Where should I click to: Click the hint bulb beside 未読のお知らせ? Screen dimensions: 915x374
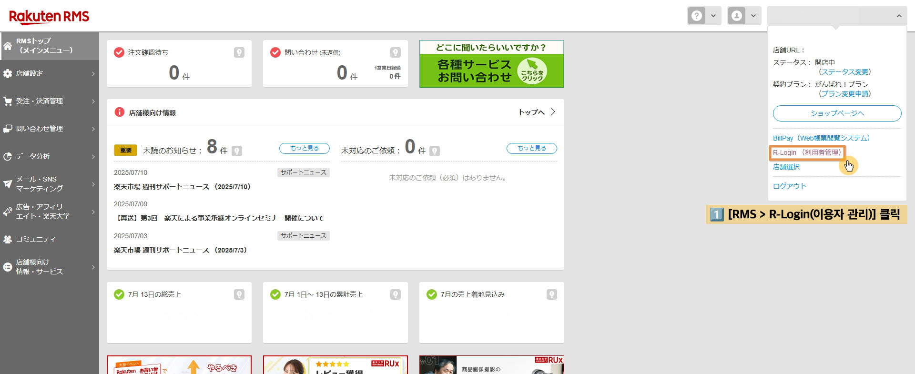coord(237,151)
